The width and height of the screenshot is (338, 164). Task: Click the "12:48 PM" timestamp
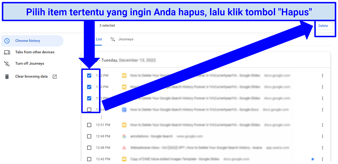[x=103, y=148]
